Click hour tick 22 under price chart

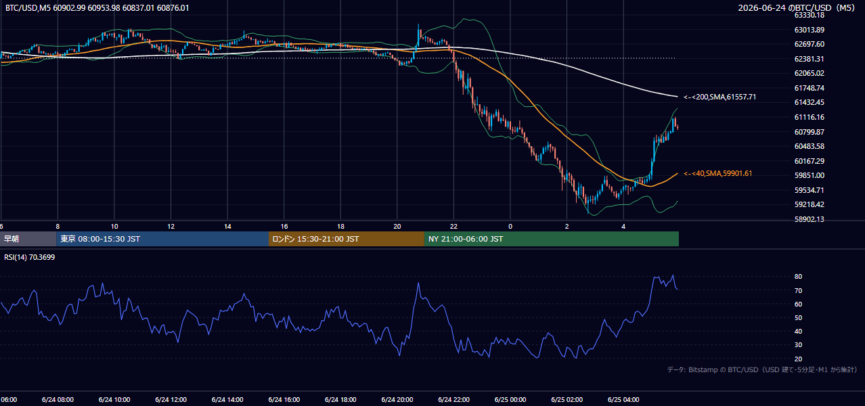coord(453,226)
